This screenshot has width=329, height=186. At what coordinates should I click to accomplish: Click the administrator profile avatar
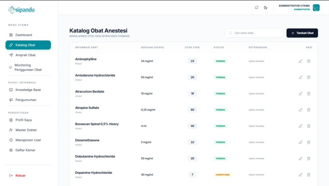316,7
